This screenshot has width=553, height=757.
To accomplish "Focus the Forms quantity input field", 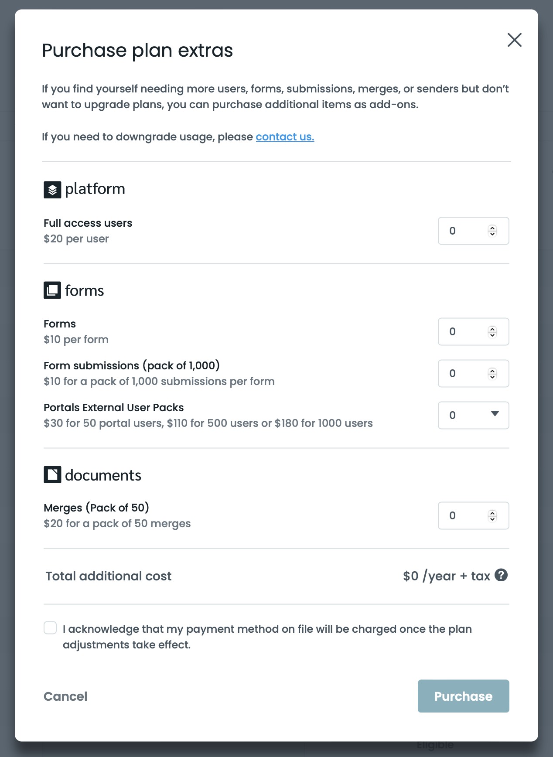I will (x=462, y=332).
